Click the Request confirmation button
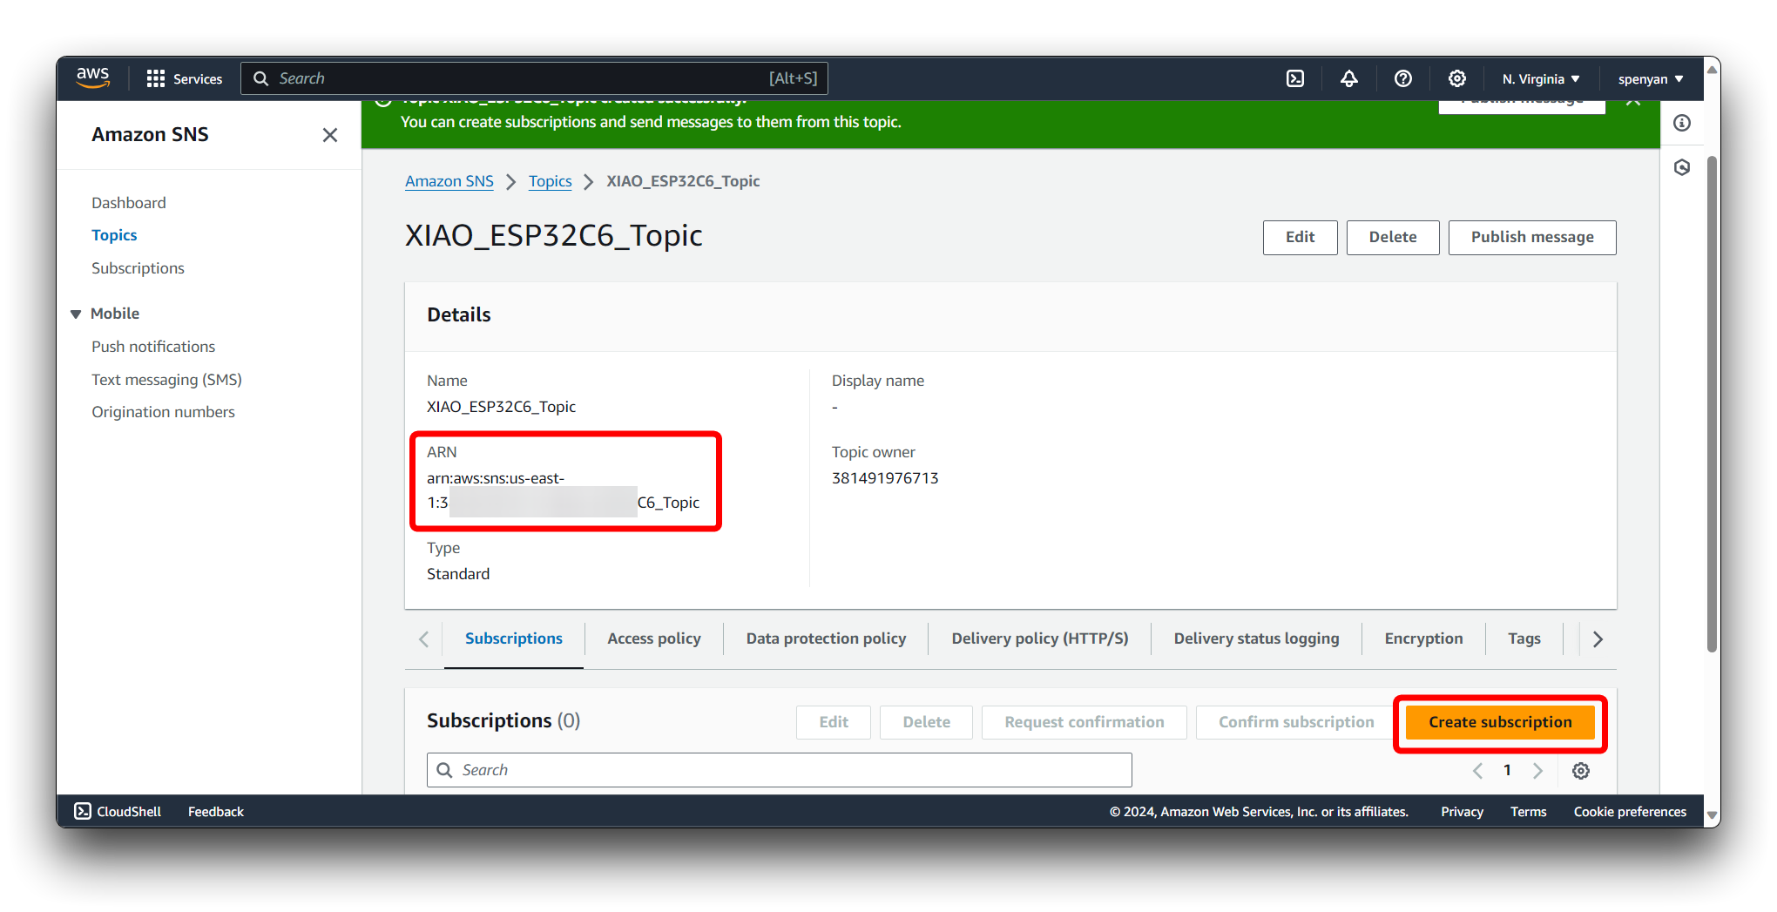Screen dimensions: 1777x912 [1084, 722]
